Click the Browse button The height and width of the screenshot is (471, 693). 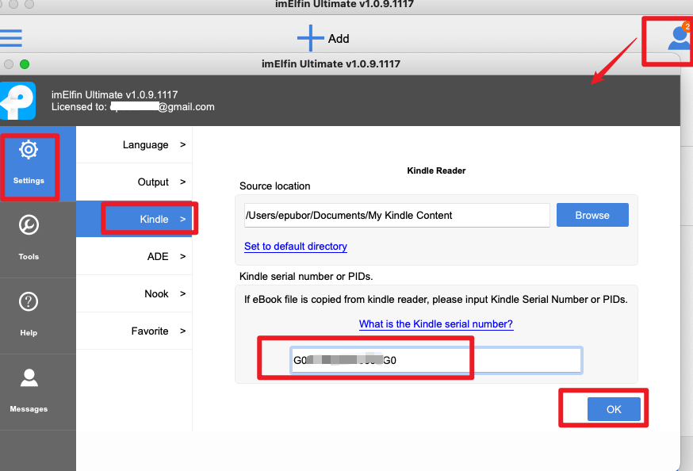[592, 215]
